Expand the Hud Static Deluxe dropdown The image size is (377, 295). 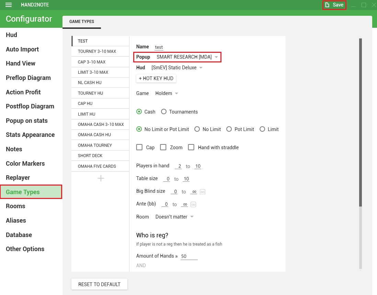[177, 68]
